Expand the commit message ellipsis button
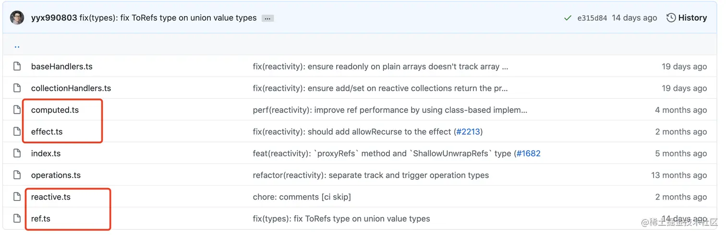This screenshot has width=726, height=235. tap(268, 18)
